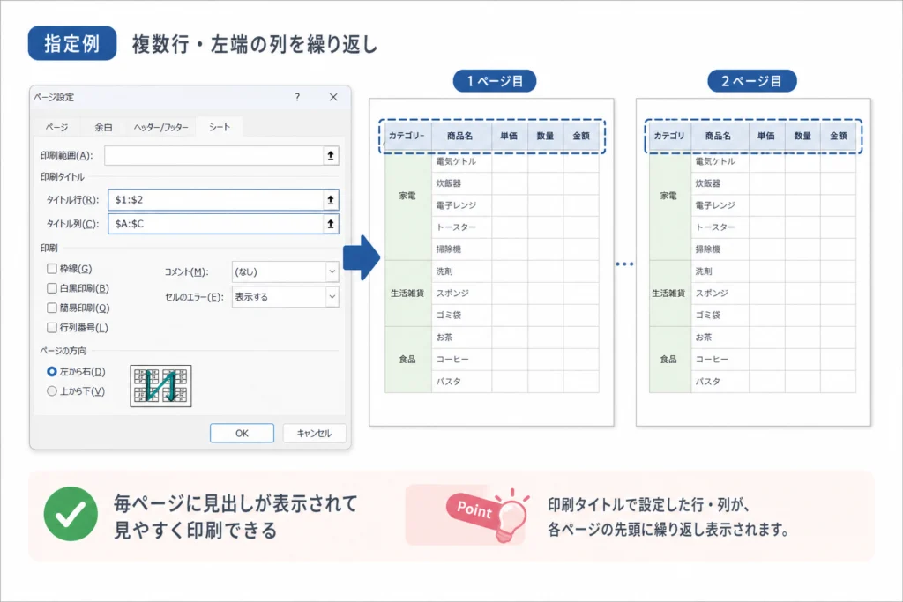This screenshot has width=903, height=602.
Task: Select the 左から右 radio button
Action: click(x=52, y=372)
